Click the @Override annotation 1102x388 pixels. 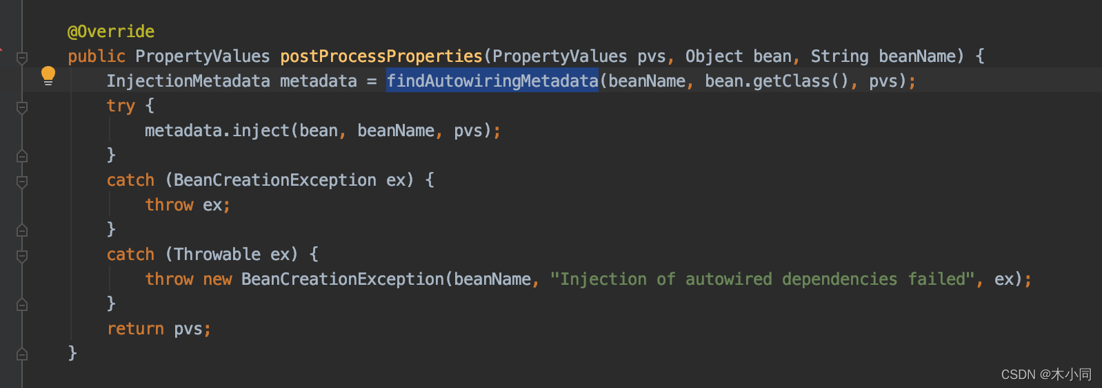pyautogui.click(x=111, y=32)
